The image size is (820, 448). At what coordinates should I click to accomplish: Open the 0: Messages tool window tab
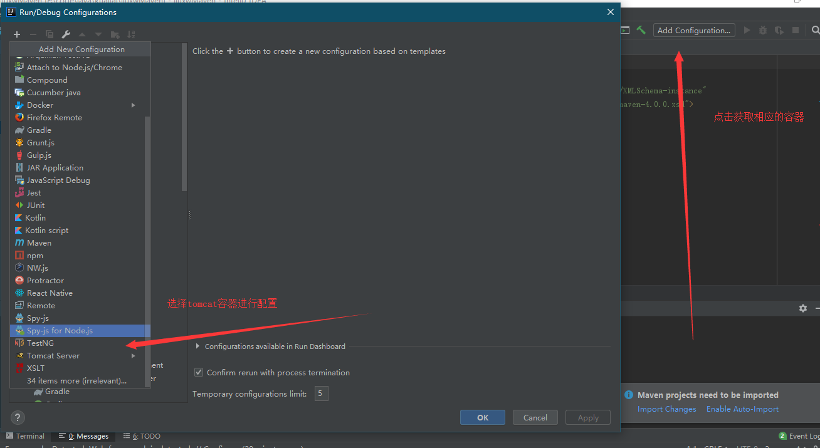83,436
